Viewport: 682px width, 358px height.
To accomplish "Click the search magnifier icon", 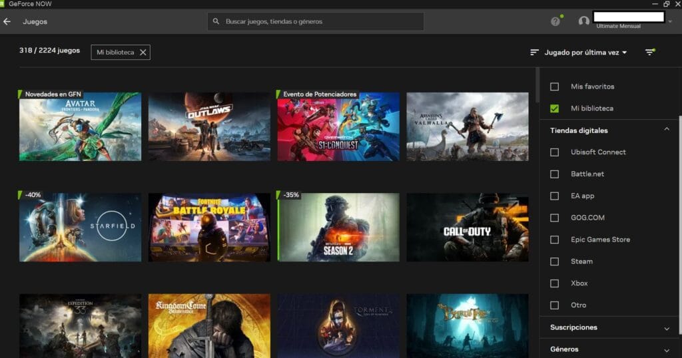I will [x=216, y=21].
